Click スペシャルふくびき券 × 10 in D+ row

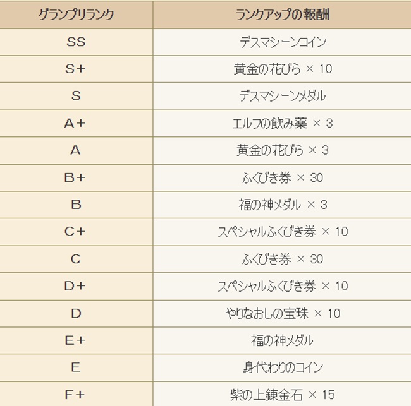[x=283, y=286]
